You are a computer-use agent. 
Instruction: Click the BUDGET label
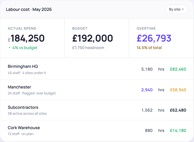(80, 28)
